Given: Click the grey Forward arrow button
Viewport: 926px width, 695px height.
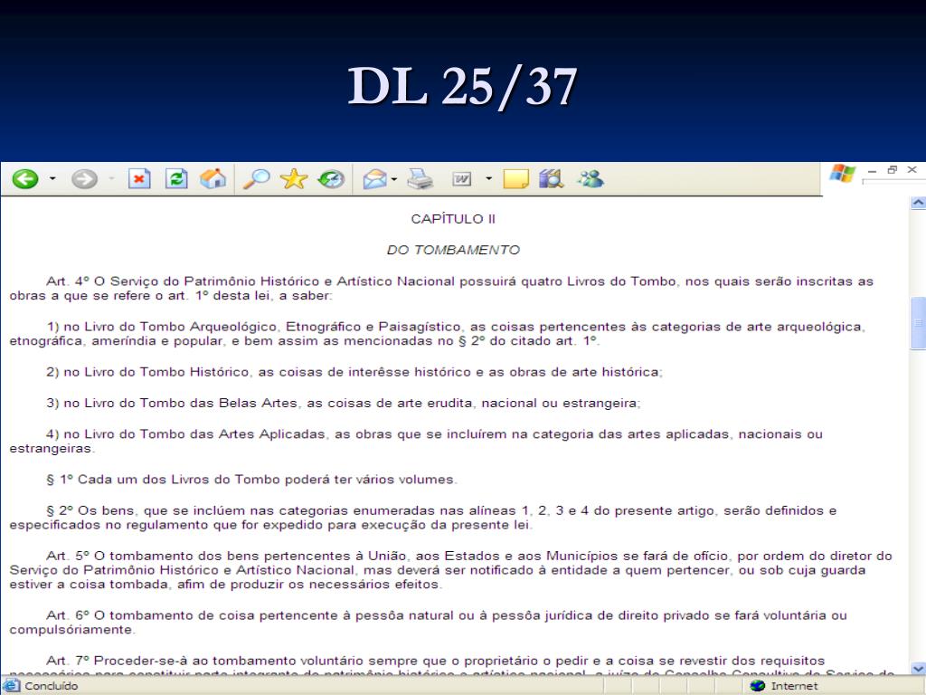Looking at the screenshot, I should pos(84,178).
